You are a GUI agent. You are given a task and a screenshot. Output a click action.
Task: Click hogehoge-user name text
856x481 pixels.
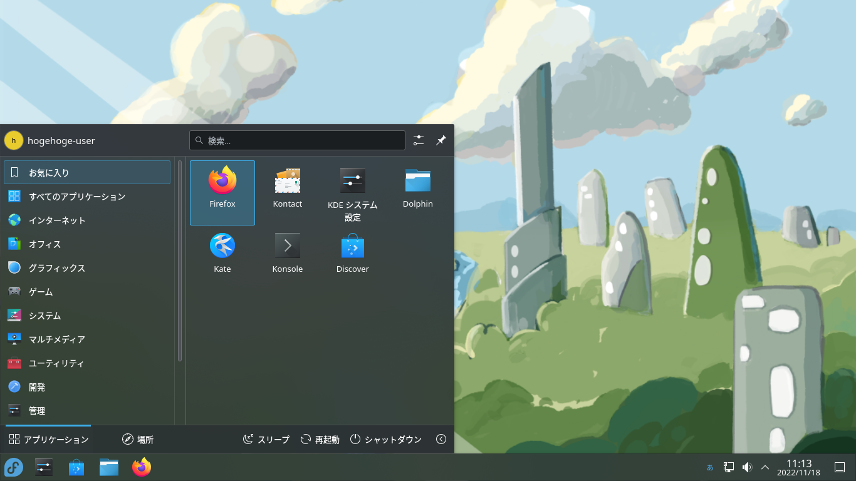(x=61, y=141)
